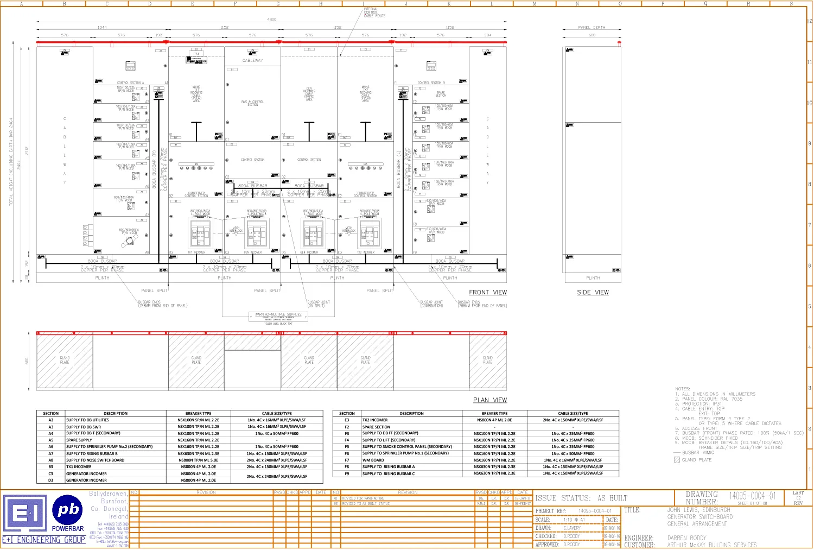Click the PLAN VIEW title text
Image resolution: width=814 pixels, height=550 pixels.
[x=490, y=400]
